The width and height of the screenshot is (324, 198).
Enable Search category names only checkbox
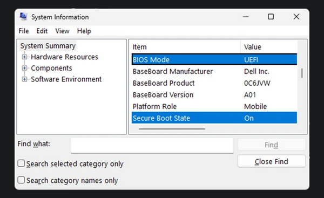(x=21, y=180)
